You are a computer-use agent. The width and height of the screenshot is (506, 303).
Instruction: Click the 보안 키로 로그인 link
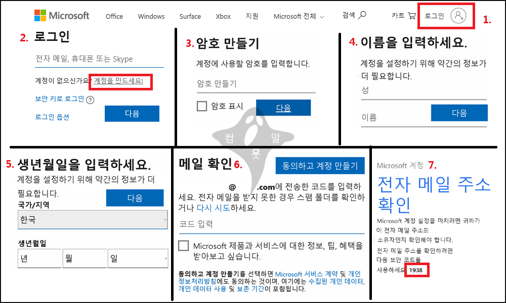pos(60,99)
